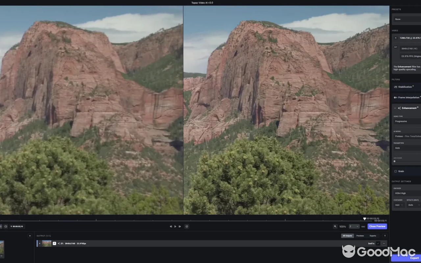Start exporting with the Export button
The width and height of the screenshot is (421, 263).
pyautogui.click(x=414, y=258)
